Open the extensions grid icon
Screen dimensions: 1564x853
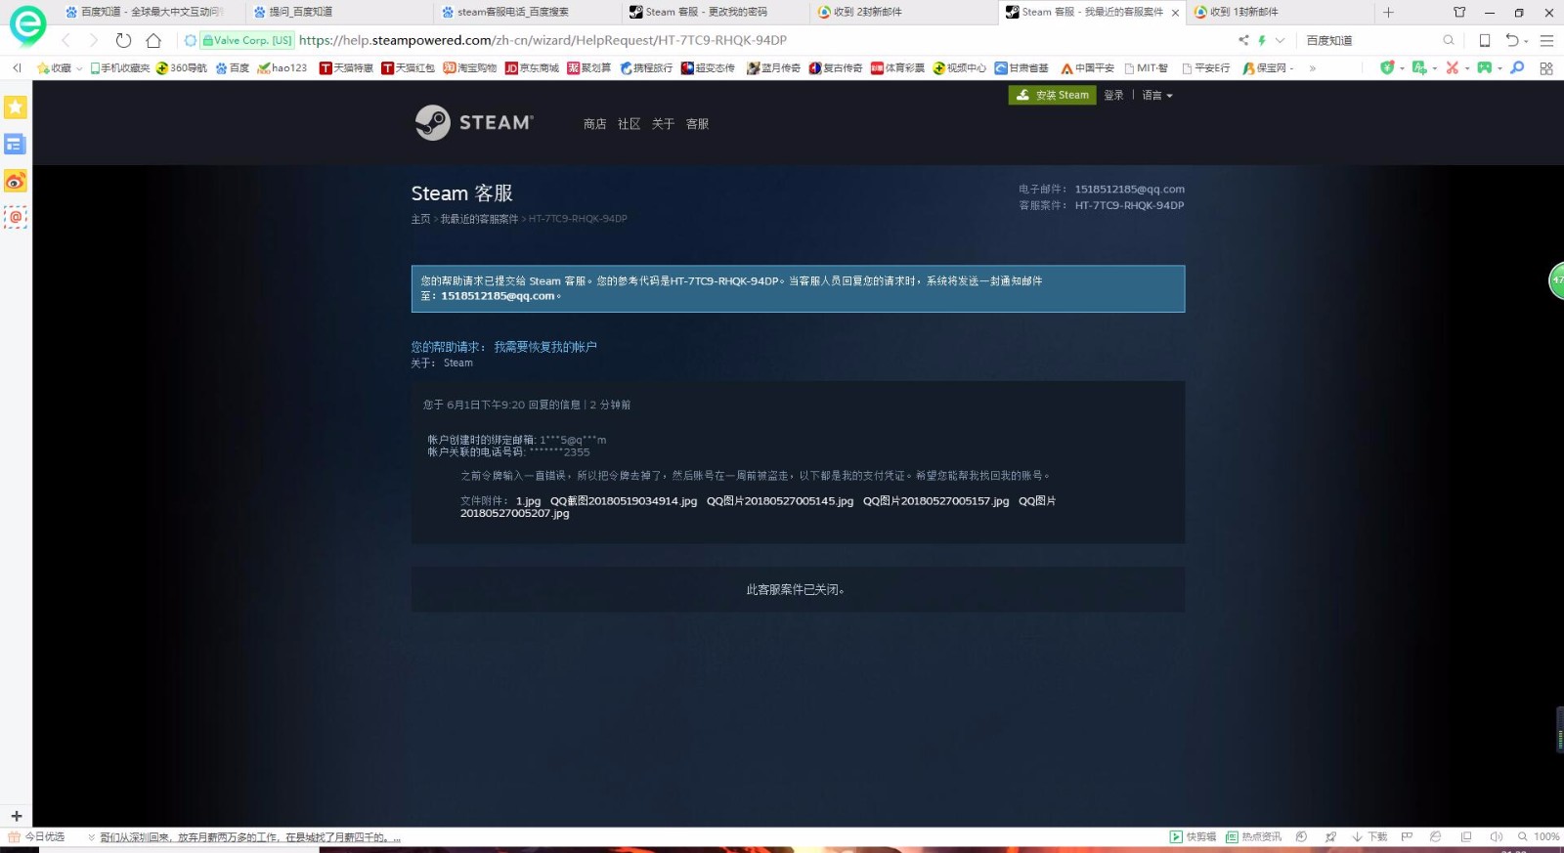tap(1546, 68)
